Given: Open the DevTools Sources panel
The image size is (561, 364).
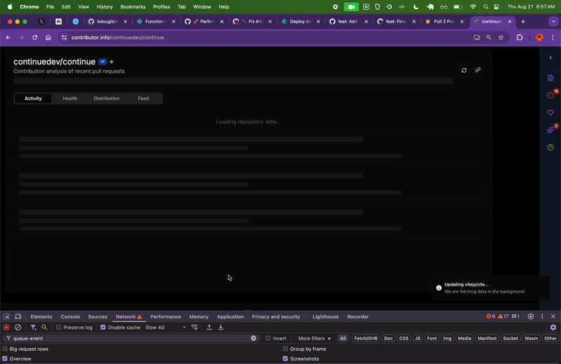Looking at the screenshot, I should [x=97, y=317].
